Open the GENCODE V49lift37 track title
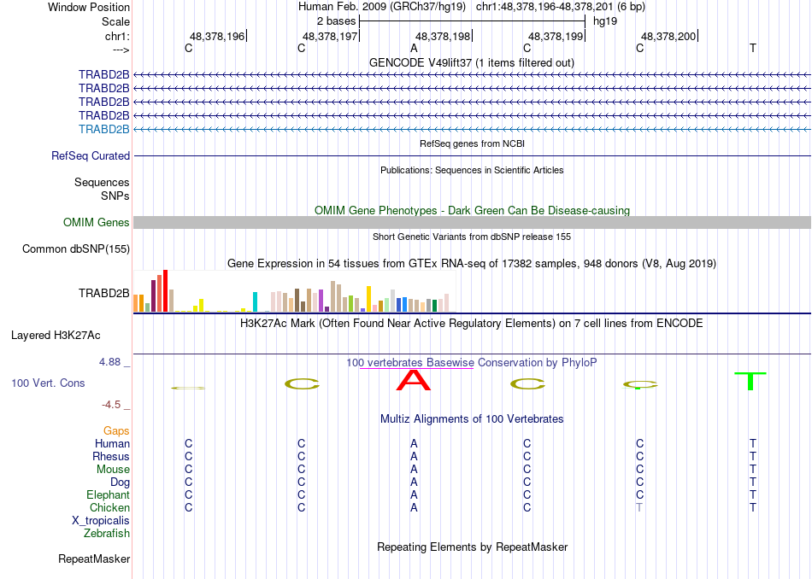 click(x=472, y=62)
